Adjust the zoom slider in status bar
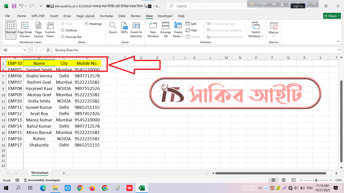 (x=316, y=180)
